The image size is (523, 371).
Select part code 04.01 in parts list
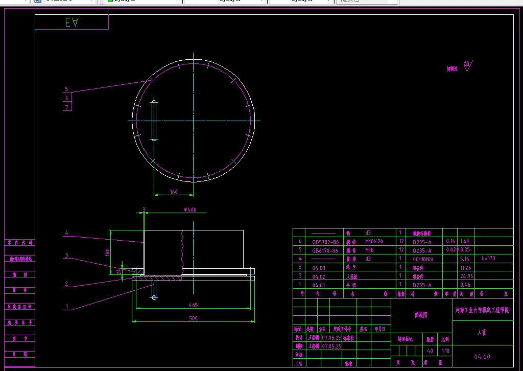tap(319, 285)
